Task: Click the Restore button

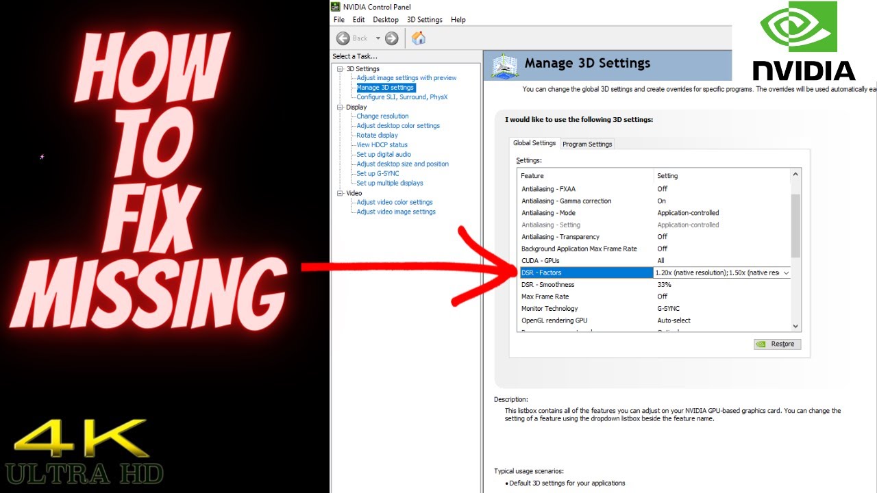Action: 777,344
